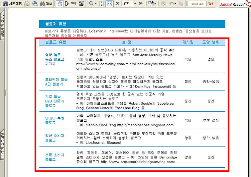Image resolution: width=251 pixels, height=177 pixels.
Task: Click the greyed-out spell check icon
Action: [164, 4]
